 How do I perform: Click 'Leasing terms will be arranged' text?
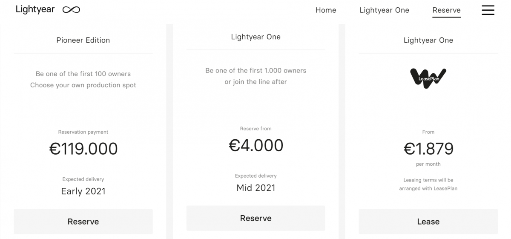[x=428, y=184]
